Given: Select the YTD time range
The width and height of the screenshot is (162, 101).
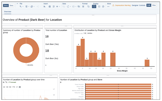Looking at the screenshot, I should click(14, 87).
